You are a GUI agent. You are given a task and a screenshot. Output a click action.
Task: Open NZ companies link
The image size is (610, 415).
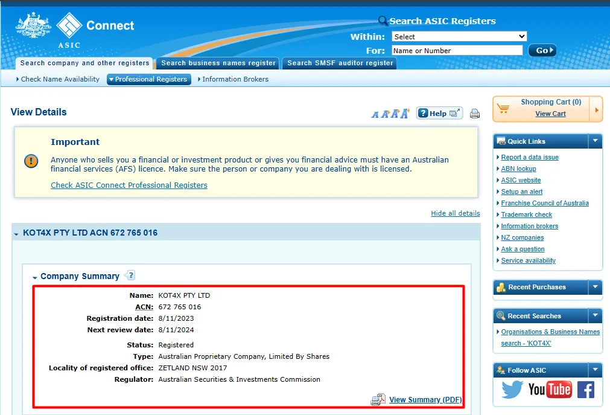[523, 237]
